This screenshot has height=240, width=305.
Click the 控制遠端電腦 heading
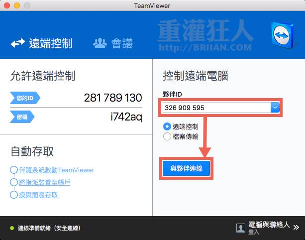(x=196, y=76)
